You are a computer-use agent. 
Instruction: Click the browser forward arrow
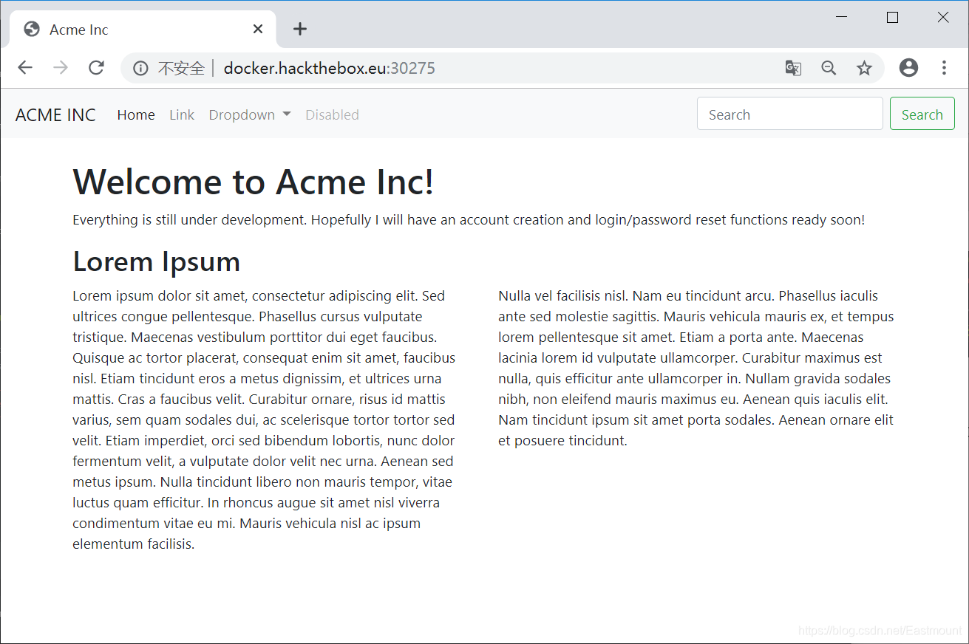point(61,68)
